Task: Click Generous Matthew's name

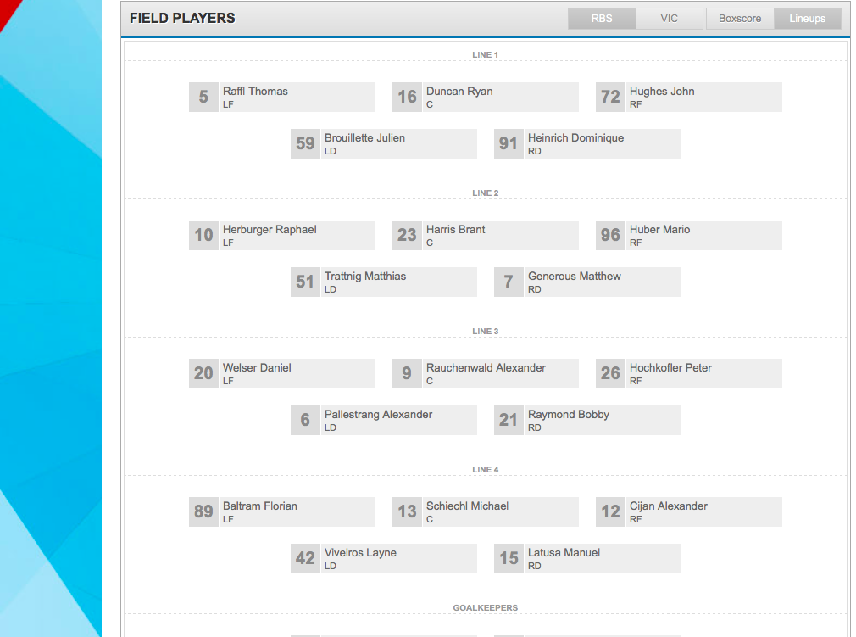Action: click(574, 277)
